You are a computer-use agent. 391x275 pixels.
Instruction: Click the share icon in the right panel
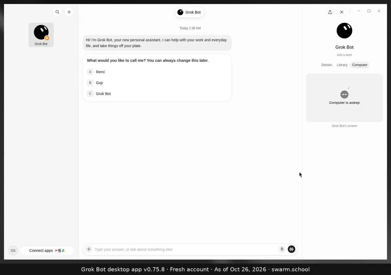[330, 12]
